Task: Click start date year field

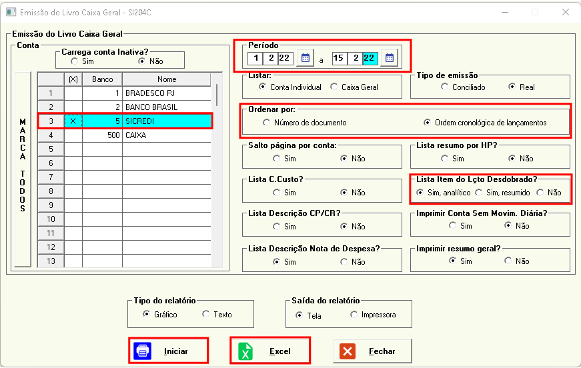Action: 285,58
